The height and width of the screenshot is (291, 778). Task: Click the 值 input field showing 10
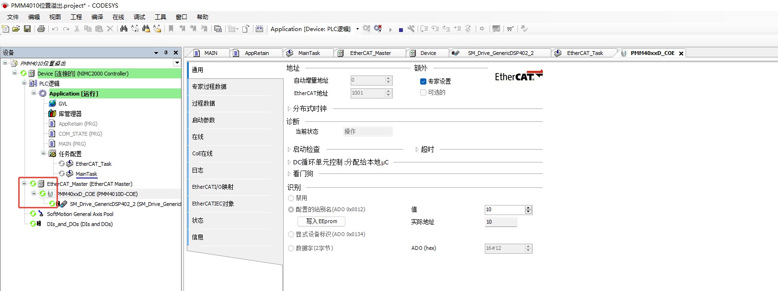pyautogui.click(x=504, y=209)
